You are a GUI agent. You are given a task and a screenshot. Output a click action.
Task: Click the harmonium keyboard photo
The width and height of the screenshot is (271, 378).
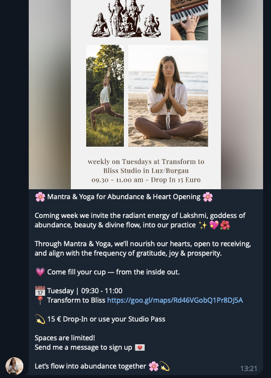coord(189,20)
